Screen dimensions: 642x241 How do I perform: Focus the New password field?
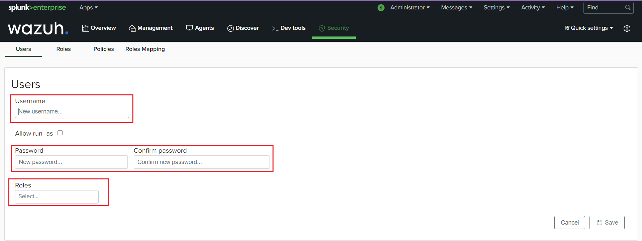(71, 162)
